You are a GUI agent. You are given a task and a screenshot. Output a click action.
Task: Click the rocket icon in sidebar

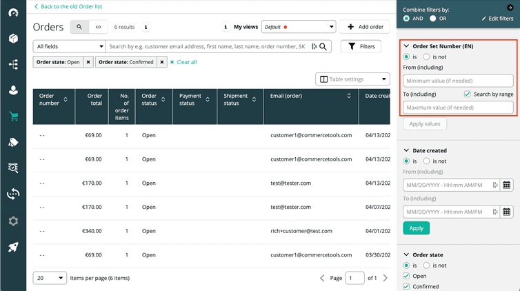(13, 247)
